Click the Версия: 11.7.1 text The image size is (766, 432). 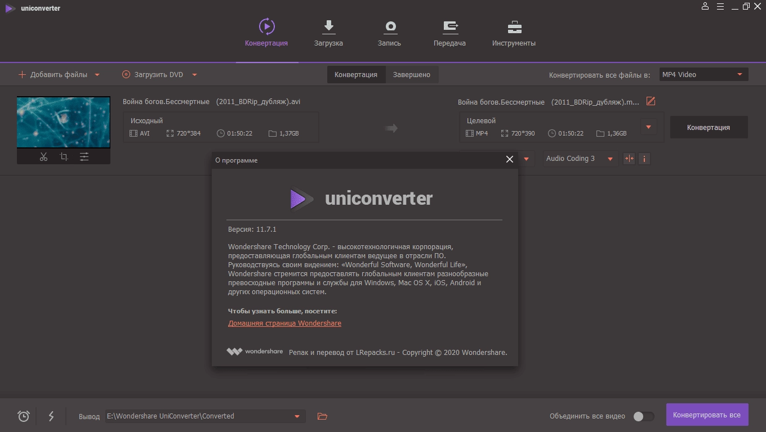pos(252,229)
